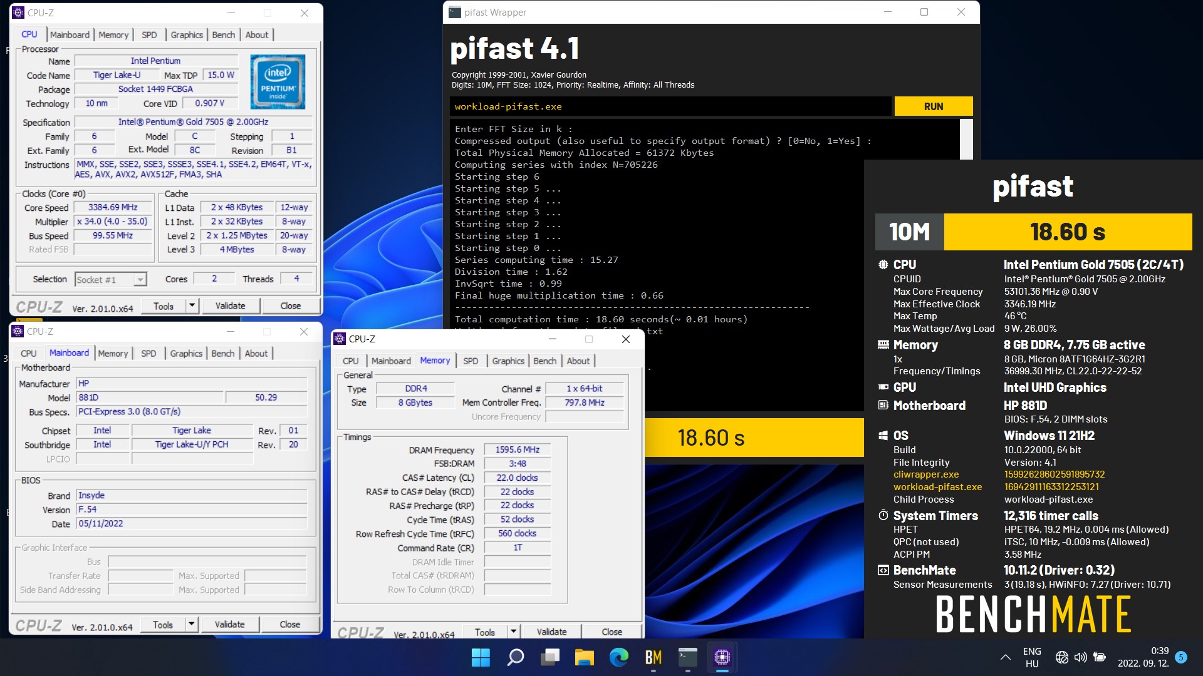The width and height of the screenshot is (1203, 676).
Task: Launch Microsoft Edge from taskbar
Action: click(x=619, y=657)
